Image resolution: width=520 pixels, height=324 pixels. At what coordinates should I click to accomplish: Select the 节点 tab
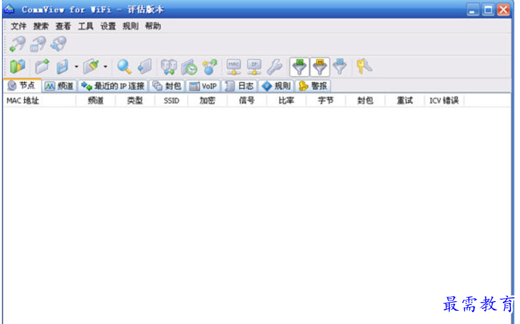[x=22, y=85]
